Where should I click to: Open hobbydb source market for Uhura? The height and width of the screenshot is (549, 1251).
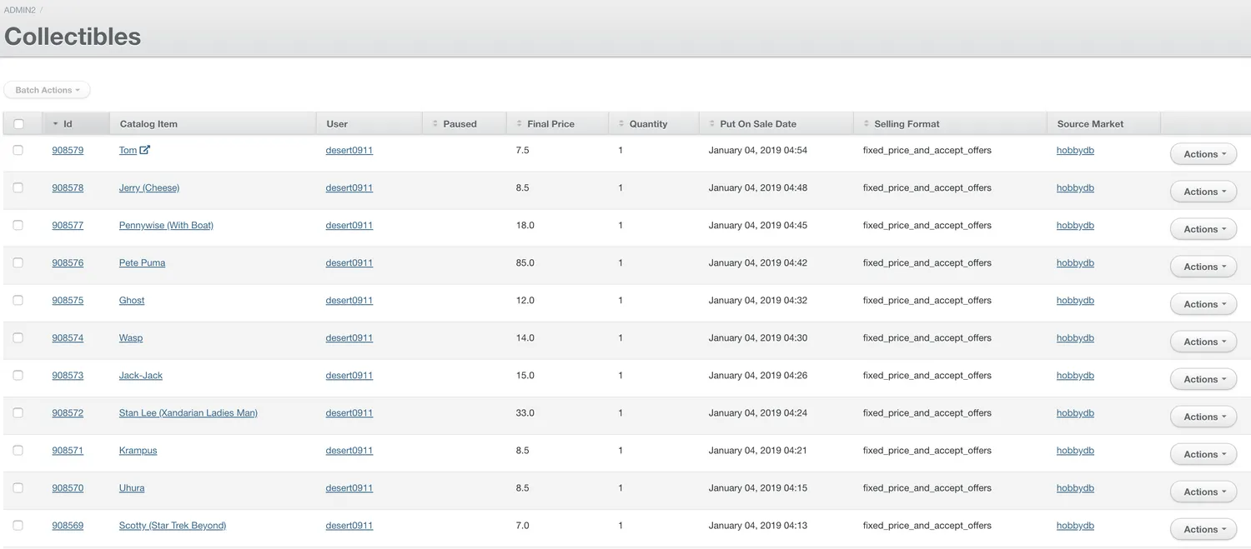click(1075, 488)
